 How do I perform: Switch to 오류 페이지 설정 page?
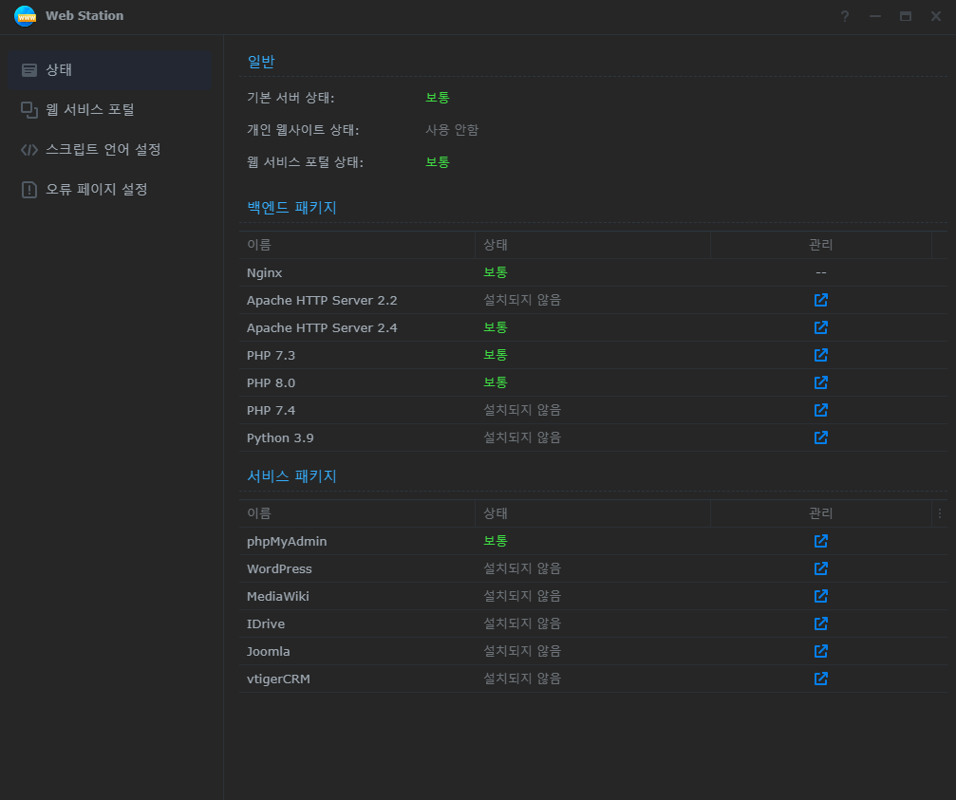click(x=110, y=190)
